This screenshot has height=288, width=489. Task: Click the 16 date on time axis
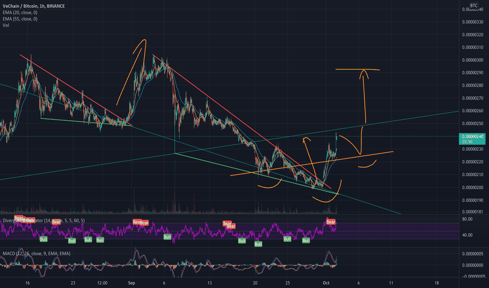(x=27, y=283)
